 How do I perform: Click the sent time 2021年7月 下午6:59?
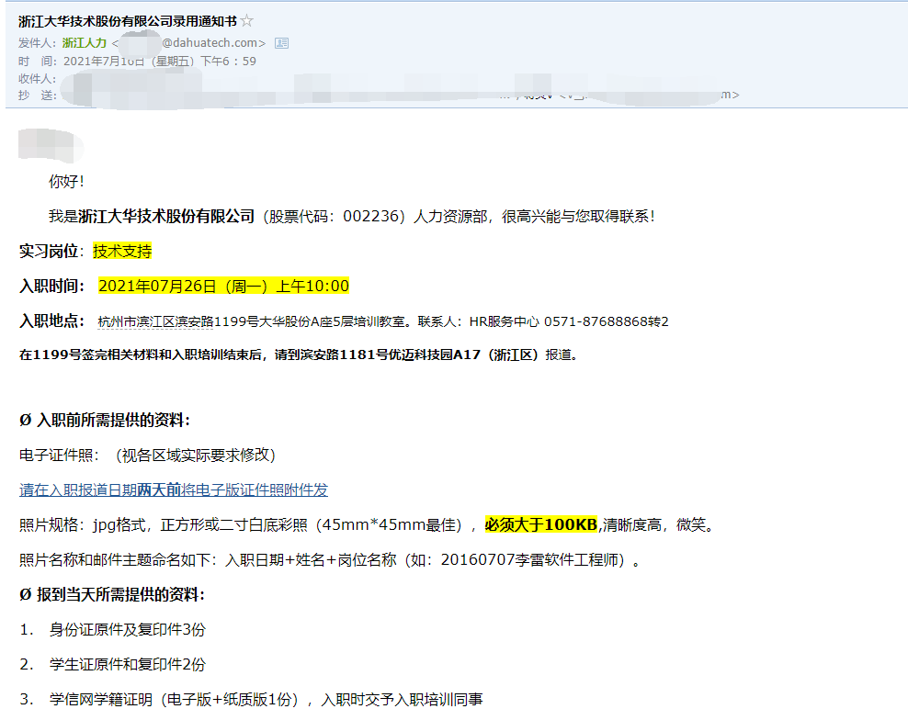pos(160,61)
